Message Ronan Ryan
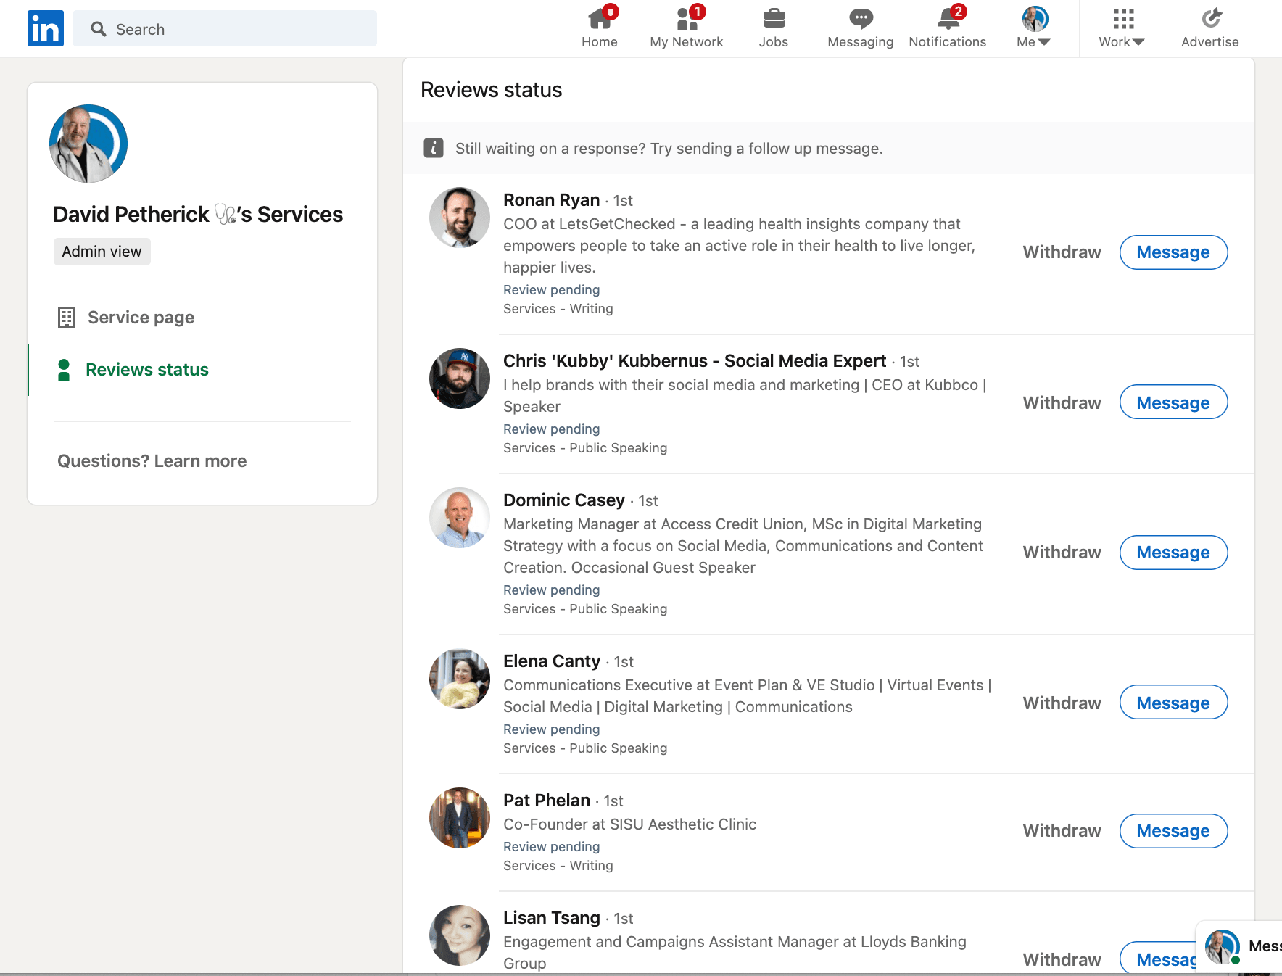This screenshot has width=1282, height=976. tap(1173, 252)
